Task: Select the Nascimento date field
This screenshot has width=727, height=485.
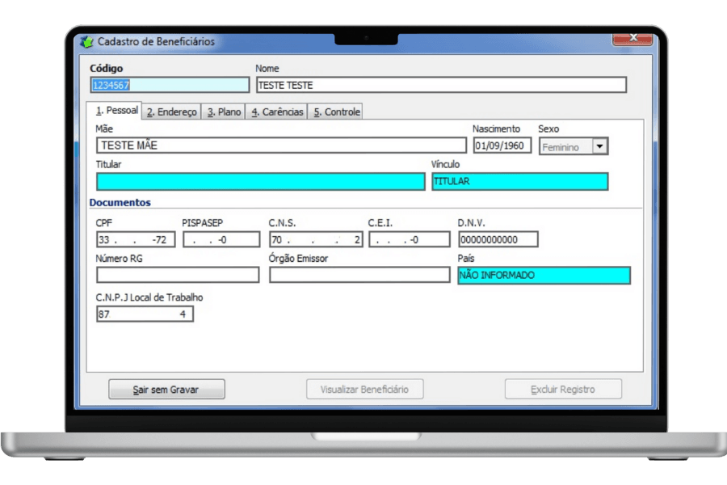Action: pos(502,146)
